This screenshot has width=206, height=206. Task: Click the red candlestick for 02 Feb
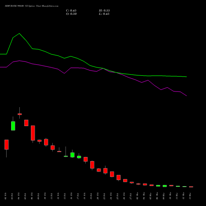tap(7, 145)
